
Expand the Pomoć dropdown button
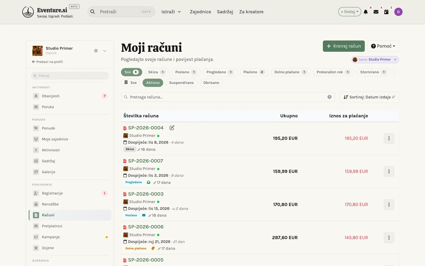click(383, 46)
